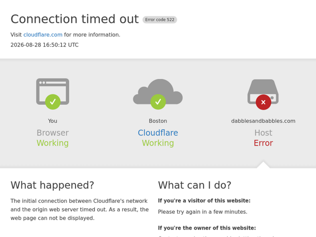Click the browser window icon
This screenshot has height=237, width=316.
[53, 92]
